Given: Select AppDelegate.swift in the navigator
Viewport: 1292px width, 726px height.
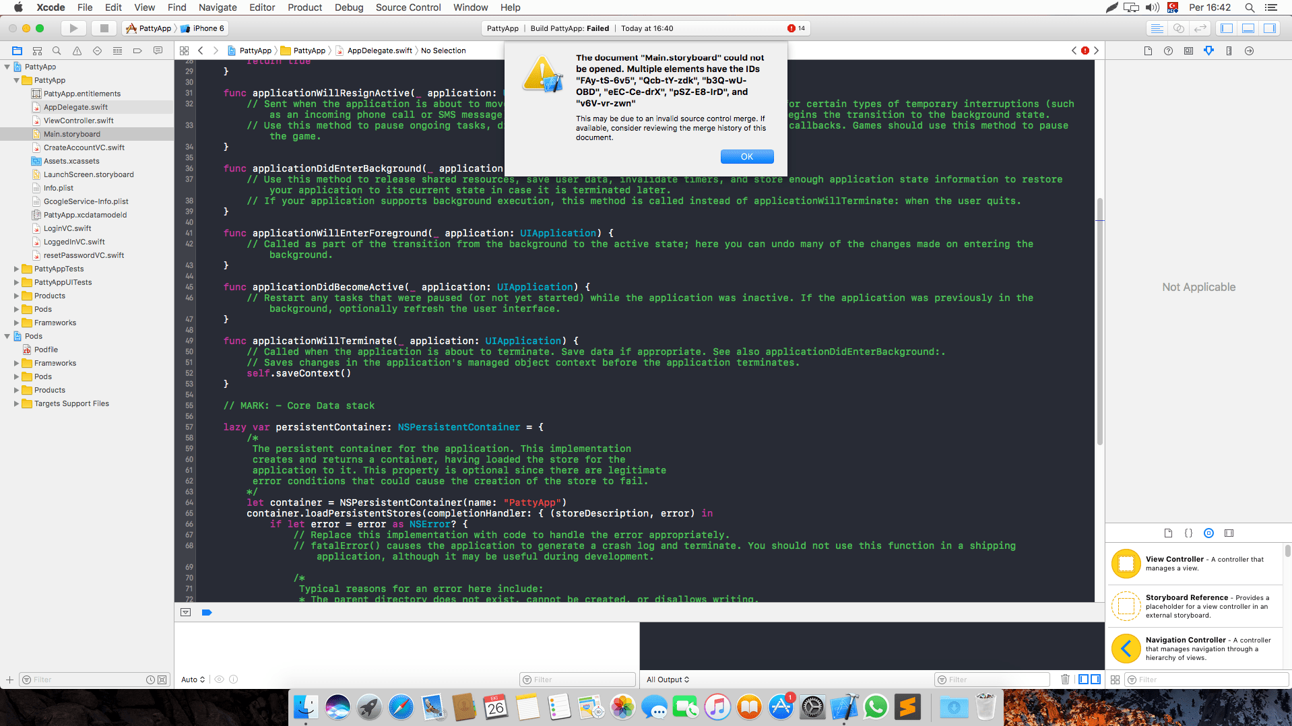Looking at the screenshot, I should coord(75,107).
